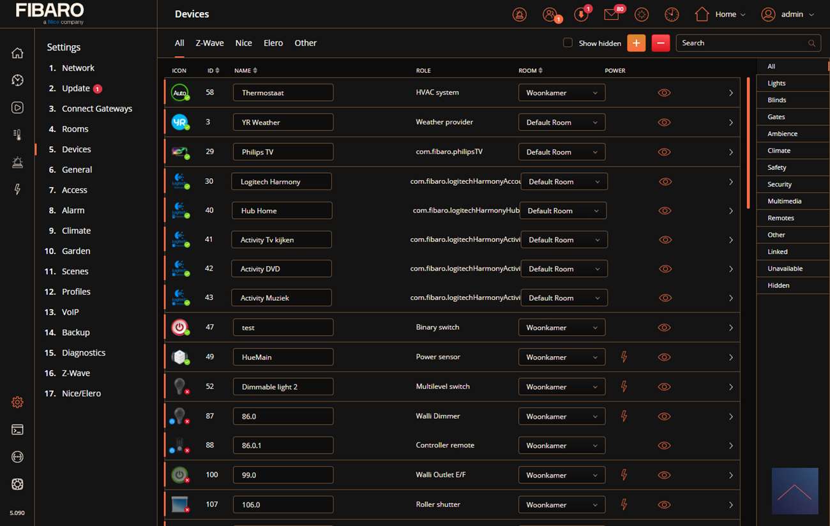The image size is (830, 526).
Task: Filter devices by Climate category
Action: (779, 151)
